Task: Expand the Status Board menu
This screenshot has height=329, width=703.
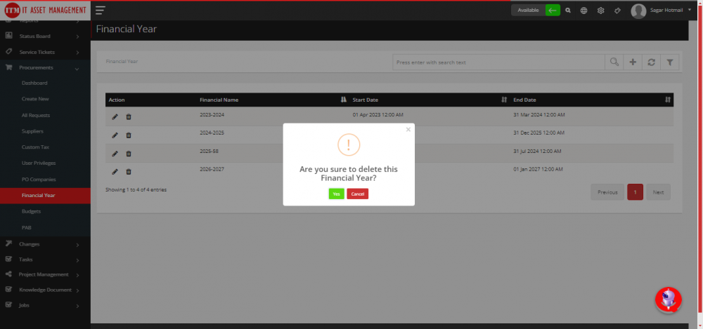Action: point(45,36)
